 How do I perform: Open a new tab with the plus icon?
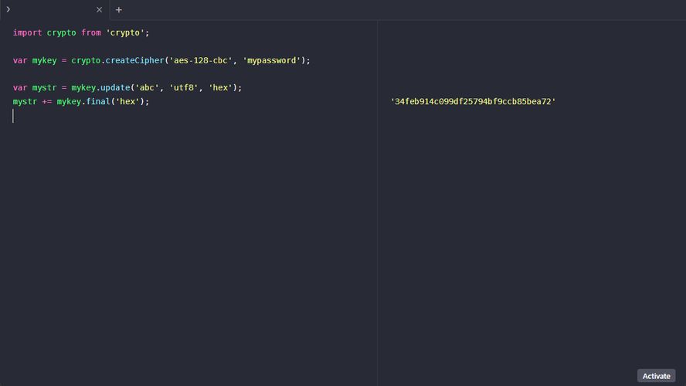(x=118, y=9)
